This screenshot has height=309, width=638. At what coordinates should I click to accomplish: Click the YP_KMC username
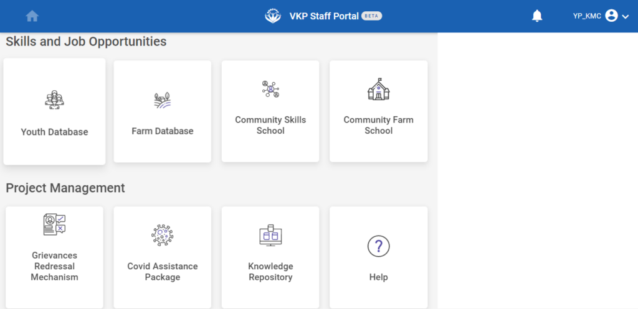(x=587, y=16)
